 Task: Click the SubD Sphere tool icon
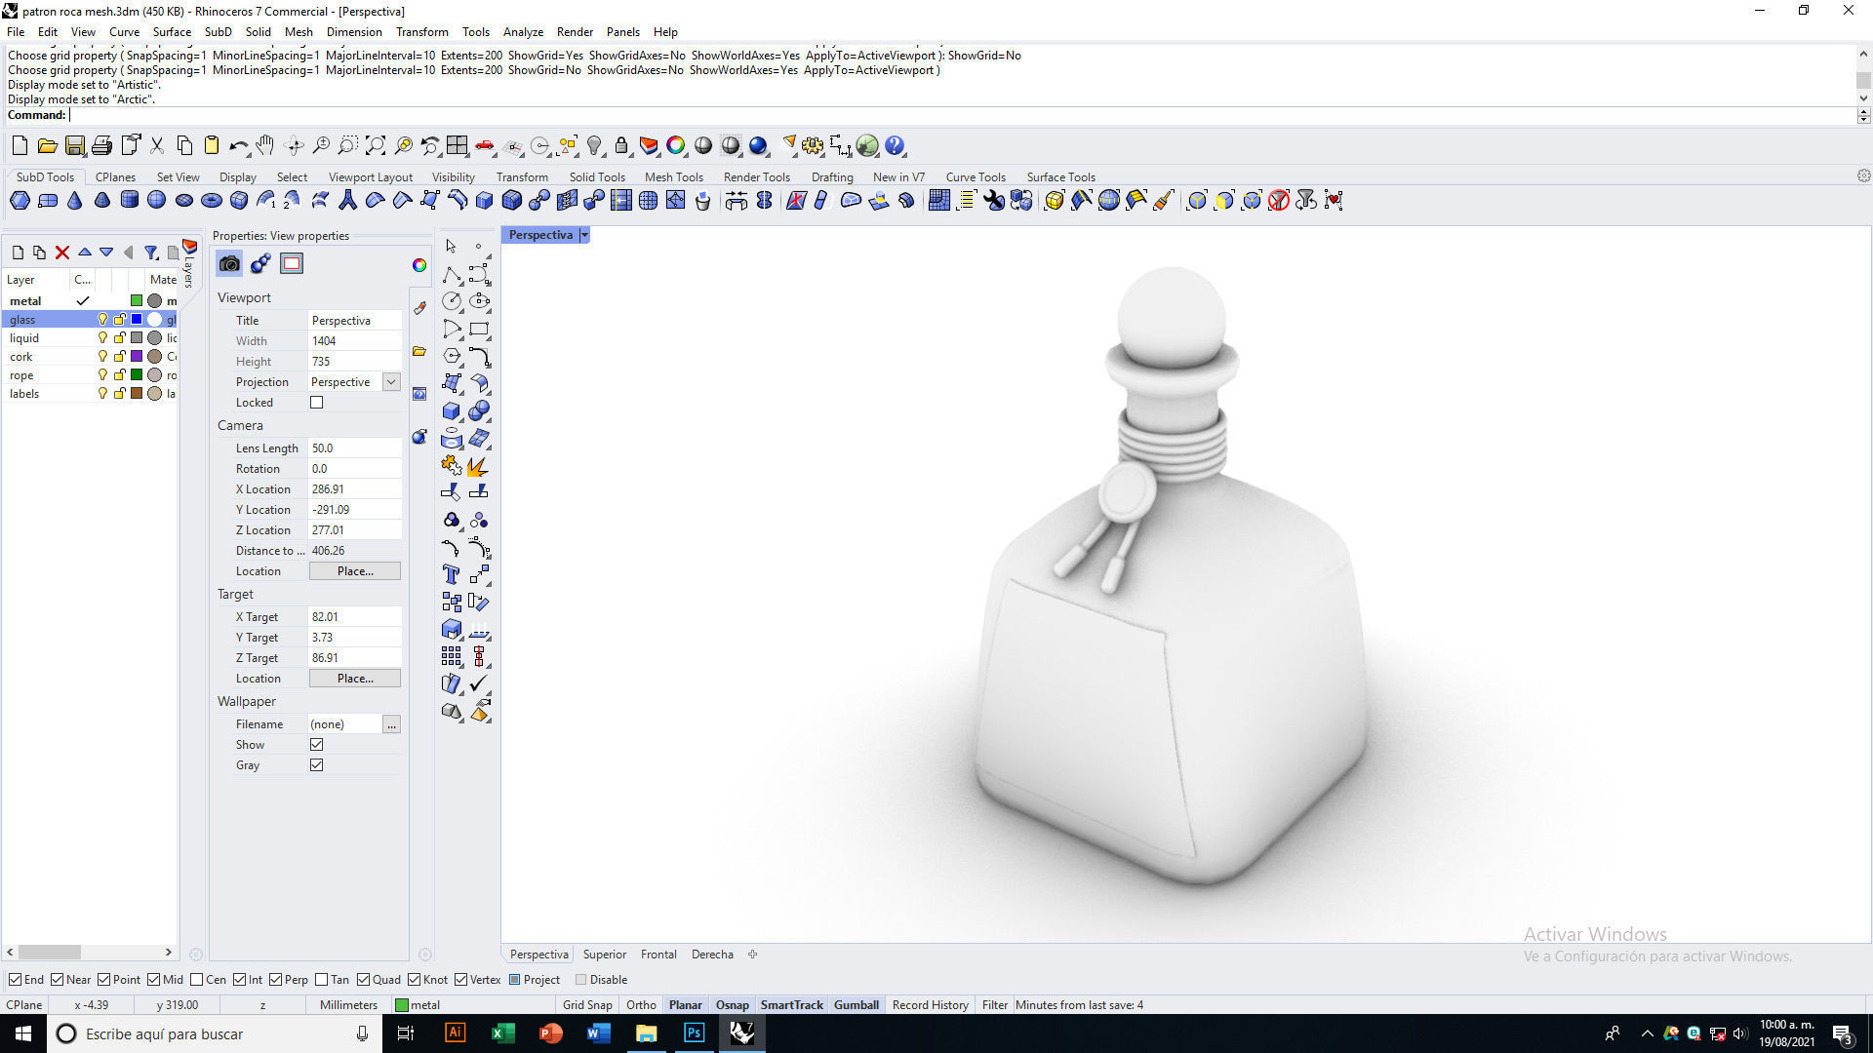[x=157, y=201]
